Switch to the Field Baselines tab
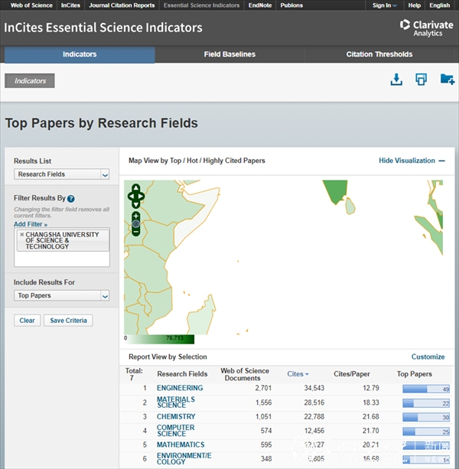Screen dimensions: 459x469 click(x=229, y=54)
